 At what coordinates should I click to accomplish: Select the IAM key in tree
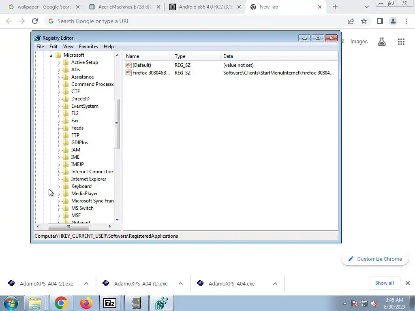[75, 150]
